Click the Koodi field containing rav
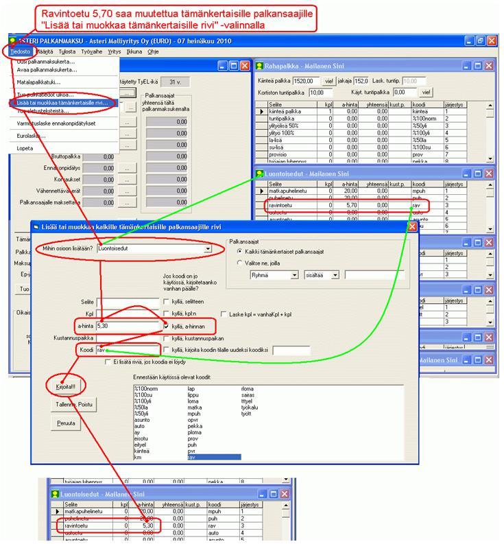Image resolution: width=504 pixels, height=544 pixels. (x=128, y=350)
